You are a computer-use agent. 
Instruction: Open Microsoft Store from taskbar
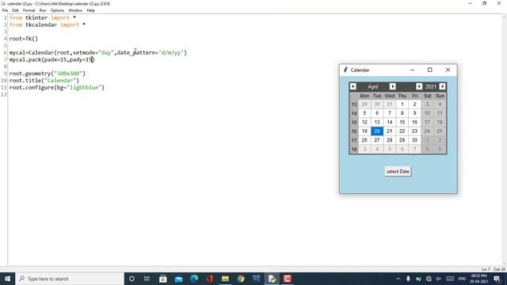click(163, 279)
